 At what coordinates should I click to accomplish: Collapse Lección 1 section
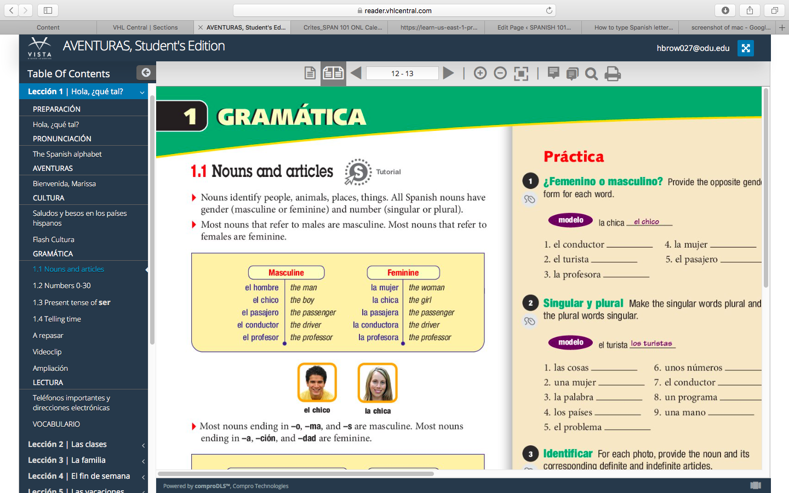coord(142,92)
